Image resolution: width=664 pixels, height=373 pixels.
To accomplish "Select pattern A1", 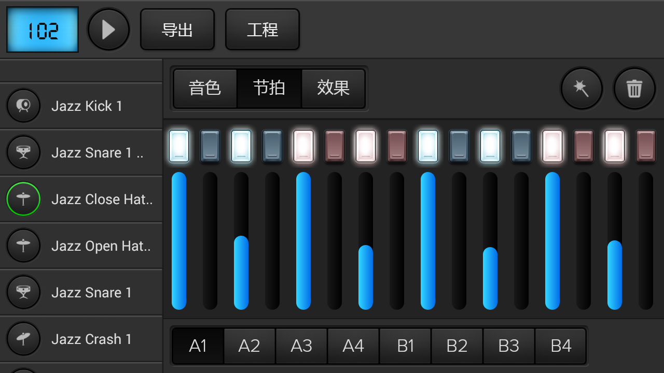I will pyautogui.click(x=198, y=346).
